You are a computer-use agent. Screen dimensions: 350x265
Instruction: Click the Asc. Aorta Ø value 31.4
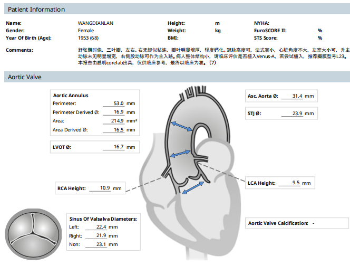tap(297, 96)
